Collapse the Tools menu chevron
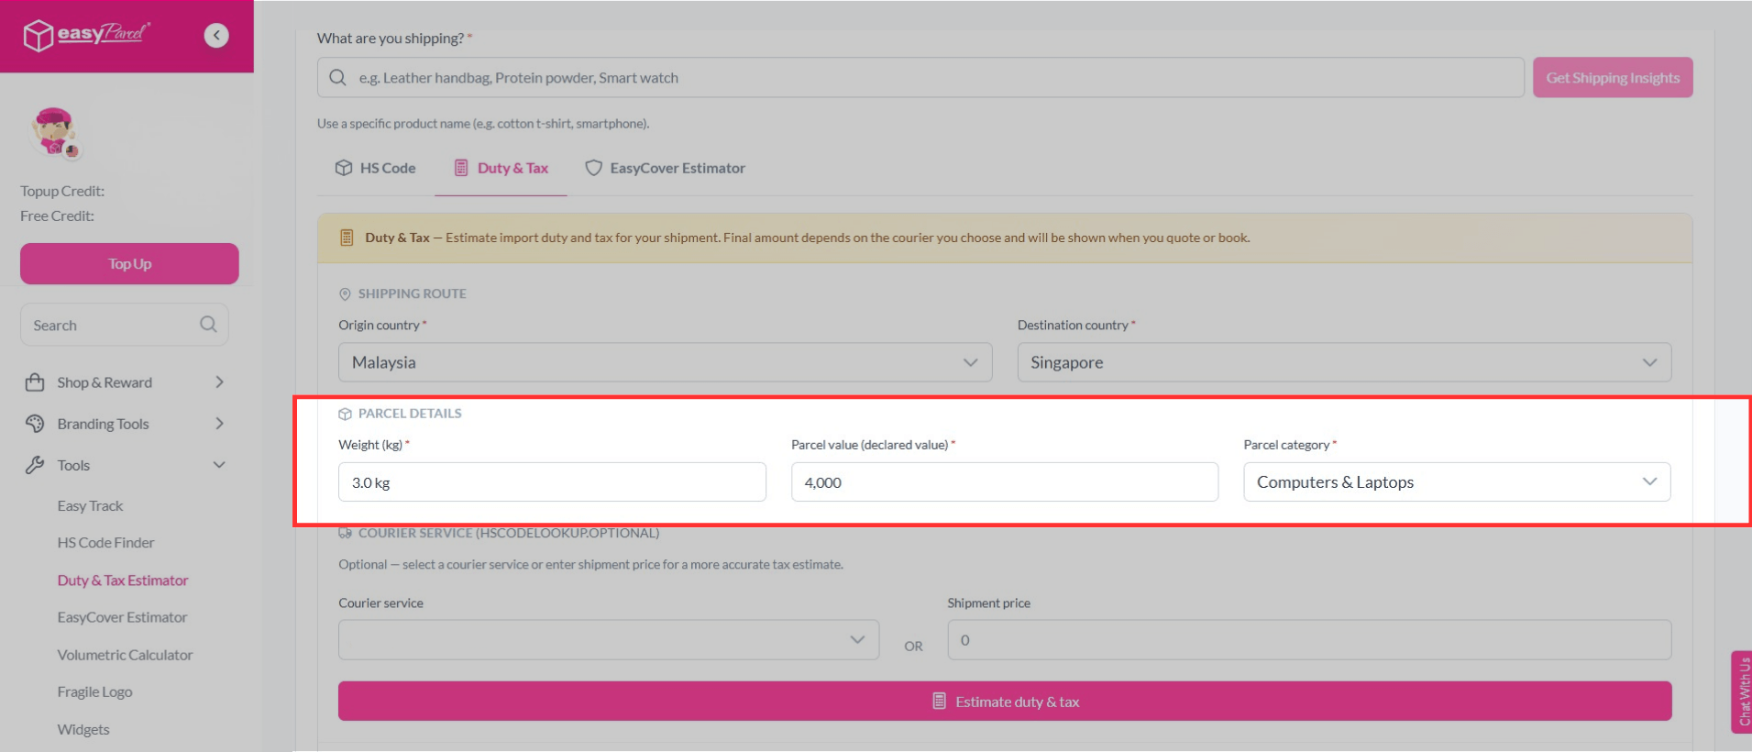Screen dimensions: 1752x752 [x=219, y=465]
